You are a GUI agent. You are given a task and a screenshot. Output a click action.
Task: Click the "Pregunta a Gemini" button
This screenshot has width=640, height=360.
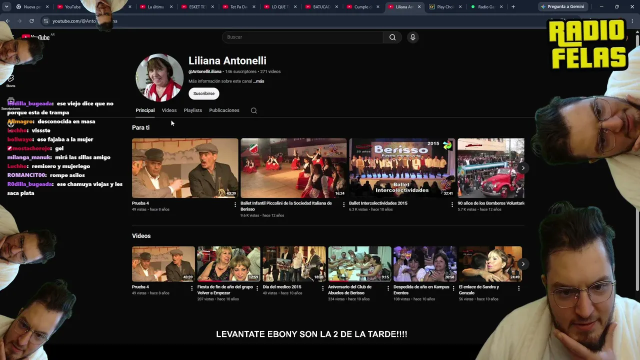[562, 7]
